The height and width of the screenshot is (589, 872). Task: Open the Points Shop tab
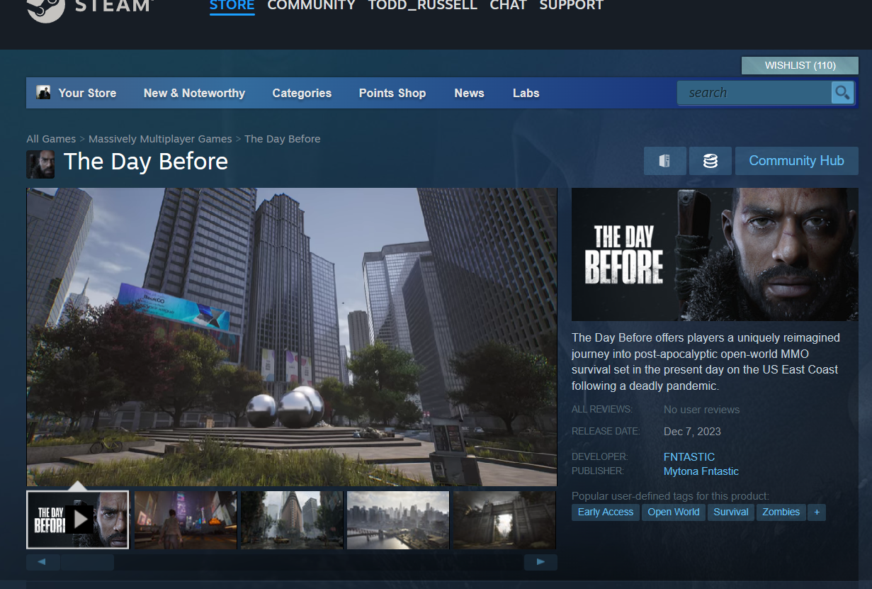pos(392,93)
